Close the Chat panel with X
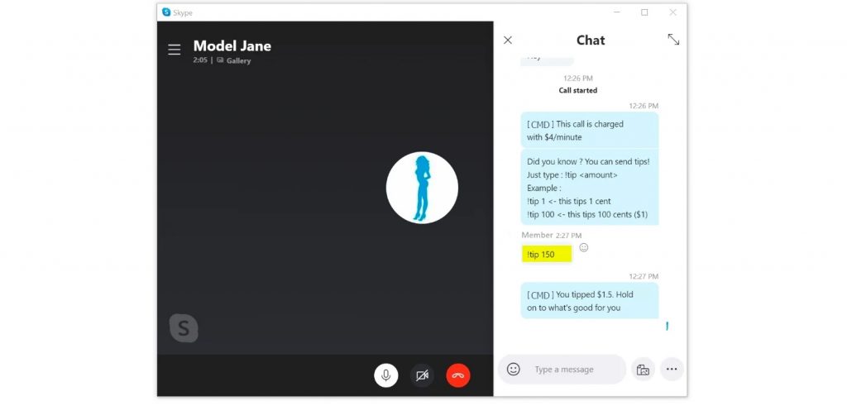Viewport: 847px width, 406px height. tap(507, 40)
